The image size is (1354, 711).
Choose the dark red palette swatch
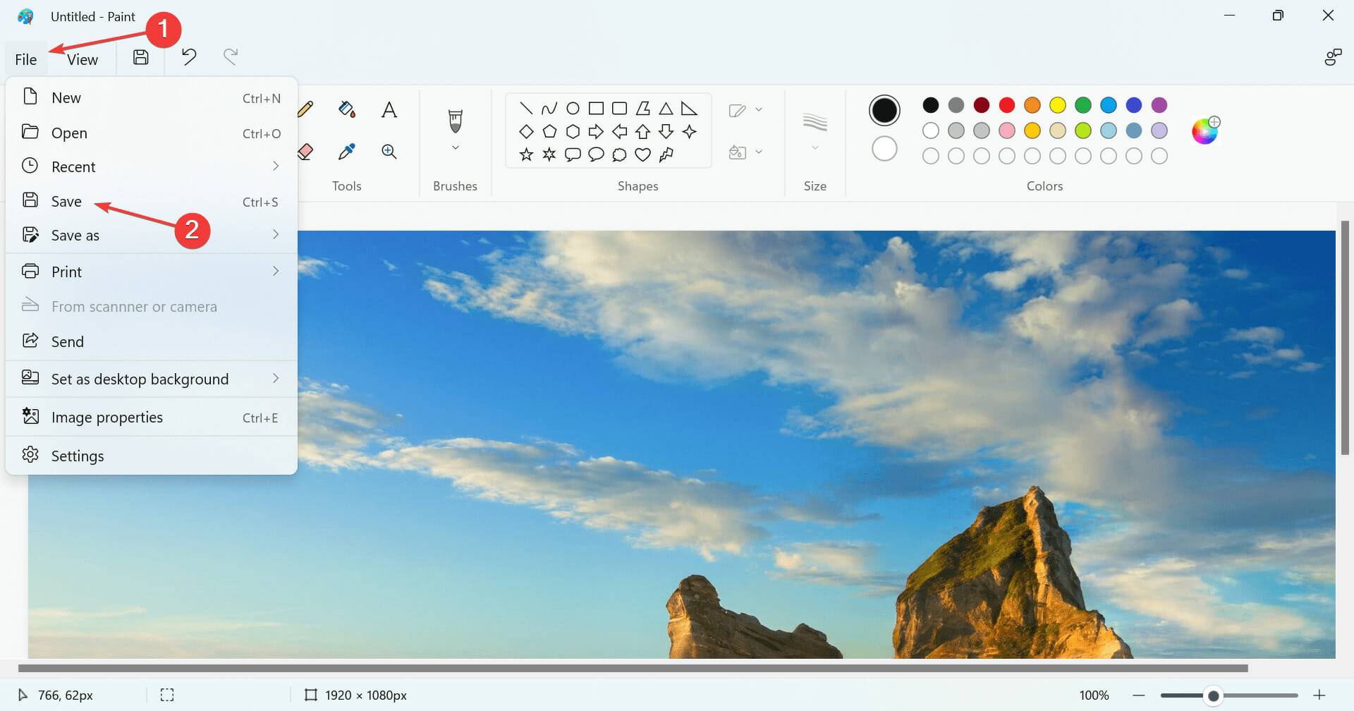click(x=982, y=105)
